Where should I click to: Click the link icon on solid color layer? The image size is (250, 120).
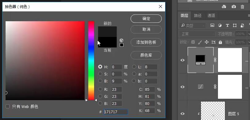[215, 60]
